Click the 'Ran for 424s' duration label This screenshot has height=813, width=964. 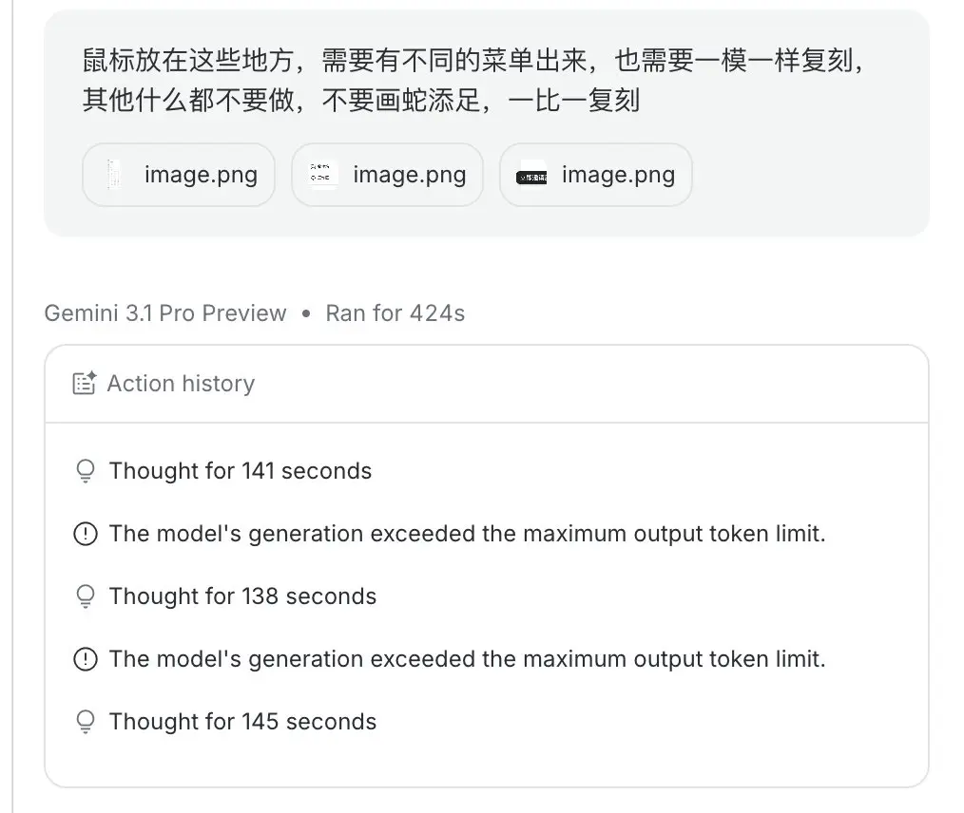[394, 312]
